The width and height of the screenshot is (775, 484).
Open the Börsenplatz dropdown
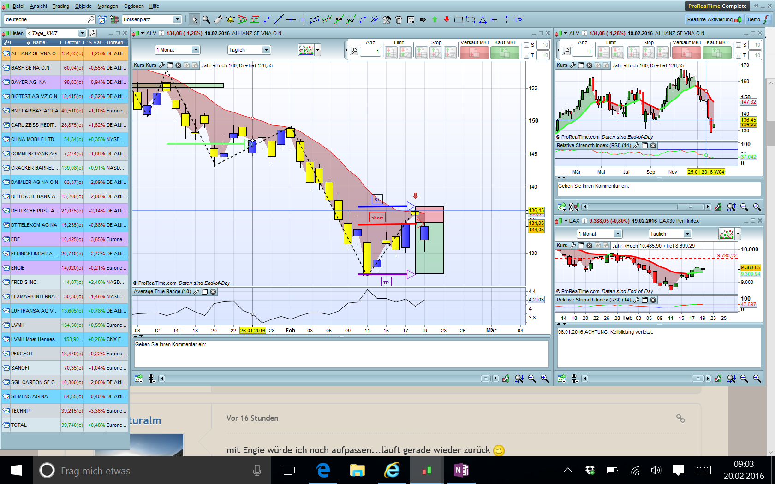177,19
